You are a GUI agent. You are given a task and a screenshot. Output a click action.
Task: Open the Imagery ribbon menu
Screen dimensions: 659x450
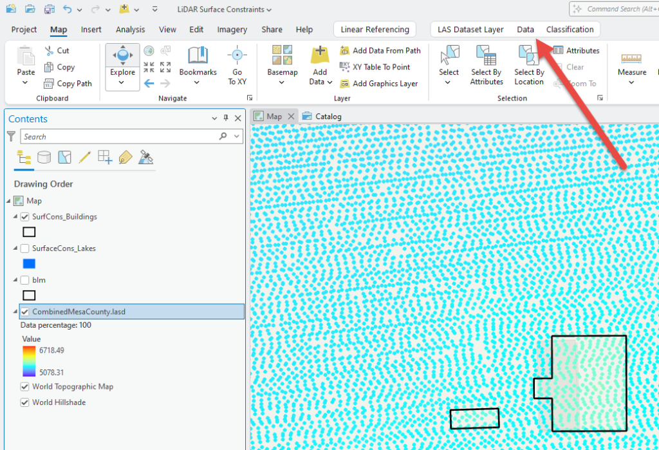232,29
